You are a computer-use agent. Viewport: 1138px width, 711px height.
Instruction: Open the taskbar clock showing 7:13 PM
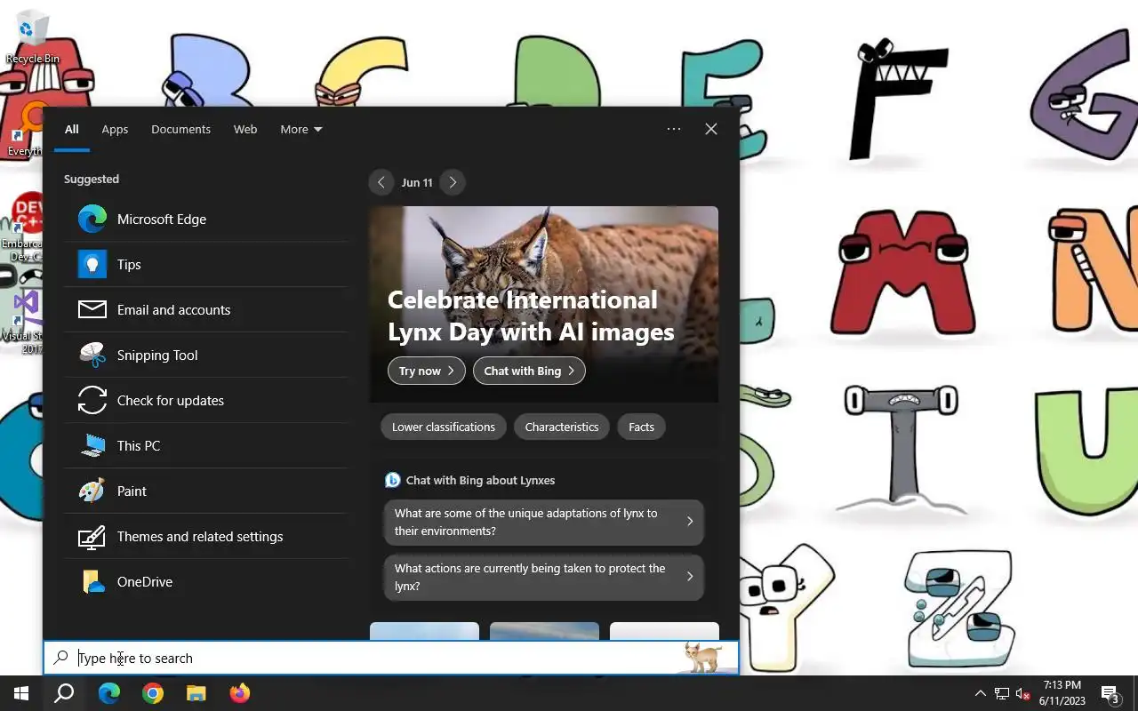coord(1062,693)
